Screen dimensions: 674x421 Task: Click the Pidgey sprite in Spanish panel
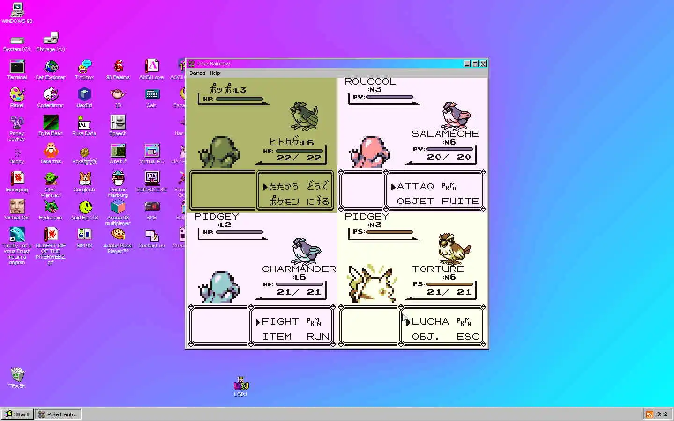point(454,249)
